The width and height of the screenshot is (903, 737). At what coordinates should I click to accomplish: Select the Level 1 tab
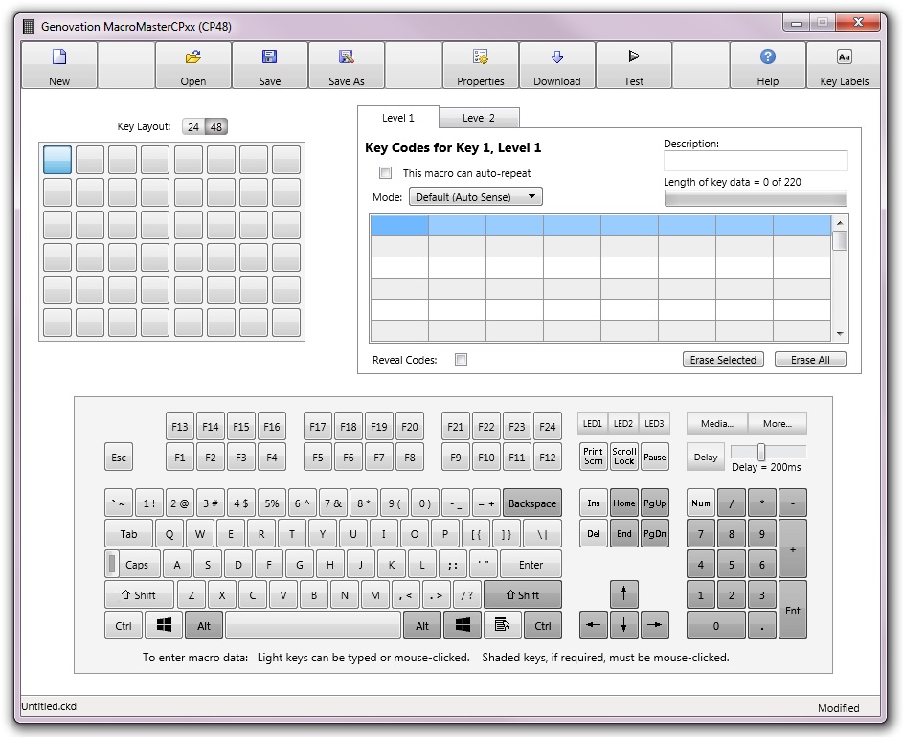[398, 118]
